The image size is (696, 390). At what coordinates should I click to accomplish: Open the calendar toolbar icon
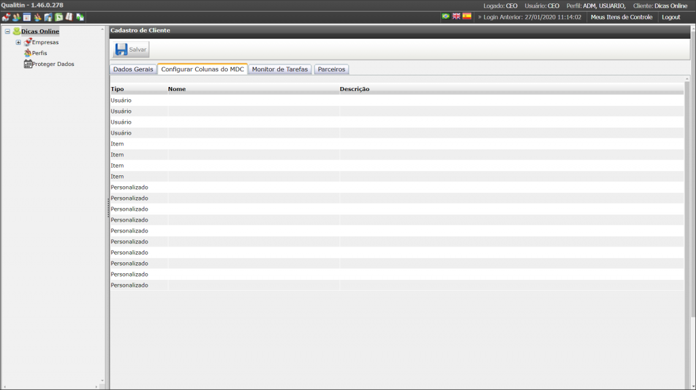click(27, 17)
